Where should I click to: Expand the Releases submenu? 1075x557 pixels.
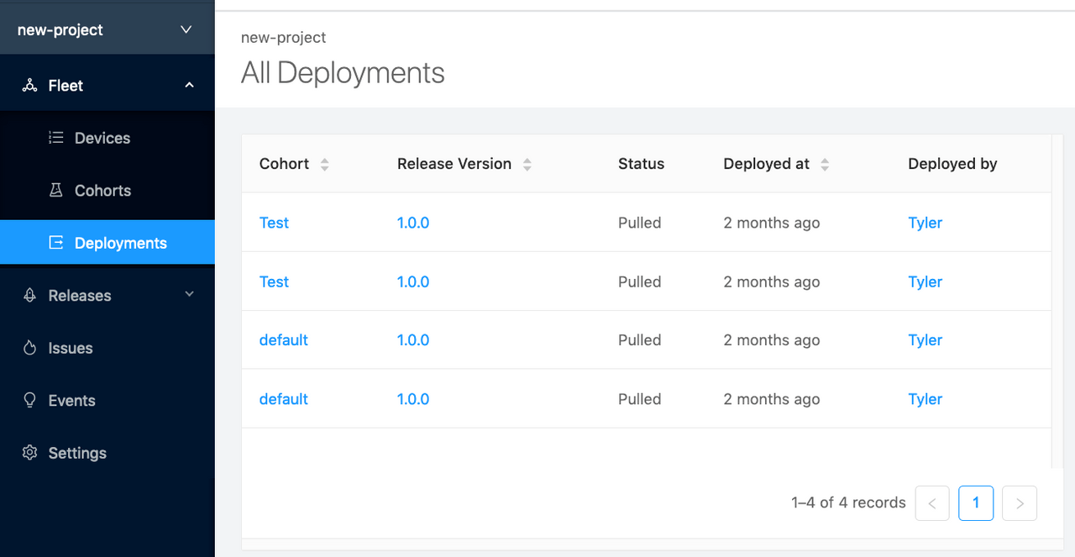pos(189,295)
